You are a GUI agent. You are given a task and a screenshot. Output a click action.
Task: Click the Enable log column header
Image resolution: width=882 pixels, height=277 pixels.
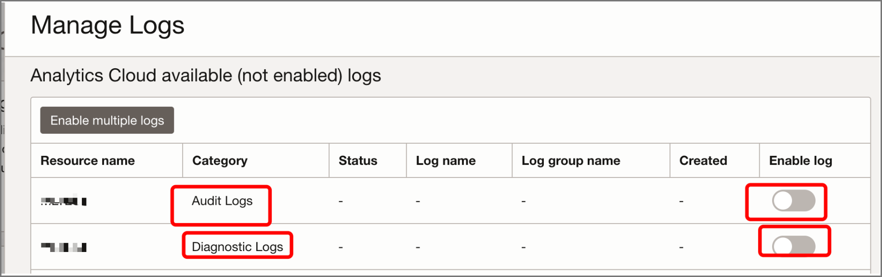(x=801, y=161)
